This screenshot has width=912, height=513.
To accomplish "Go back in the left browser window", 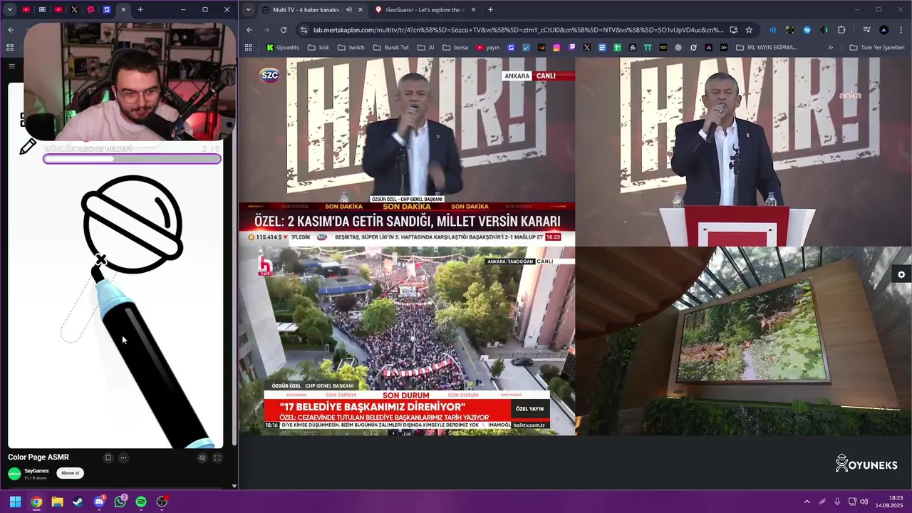I will pyautogui.click(x=11, y=30).
